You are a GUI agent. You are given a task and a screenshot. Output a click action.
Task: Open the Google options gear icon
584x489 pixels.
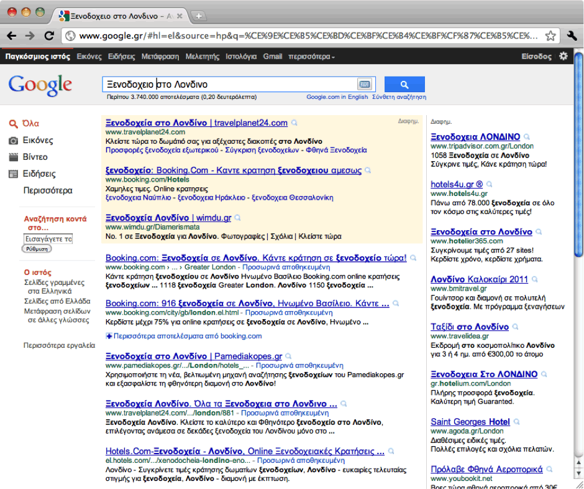click(563, 56)
